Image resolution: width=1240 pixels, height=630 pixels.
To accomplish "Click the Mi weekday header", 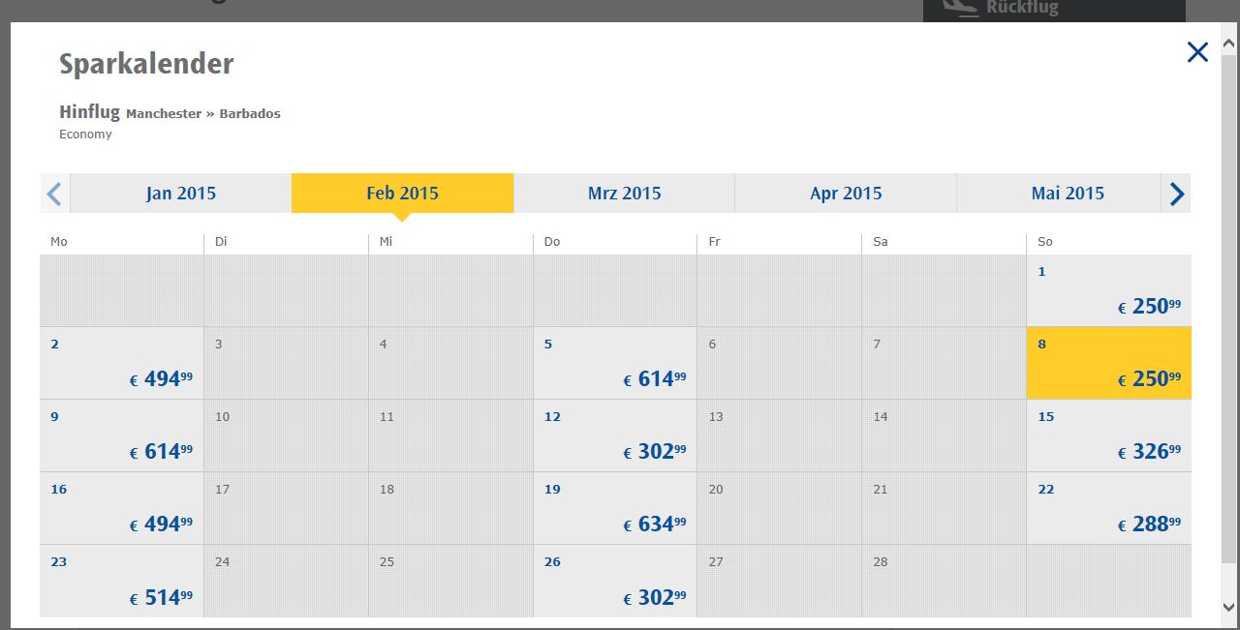I will pos(387,242).
